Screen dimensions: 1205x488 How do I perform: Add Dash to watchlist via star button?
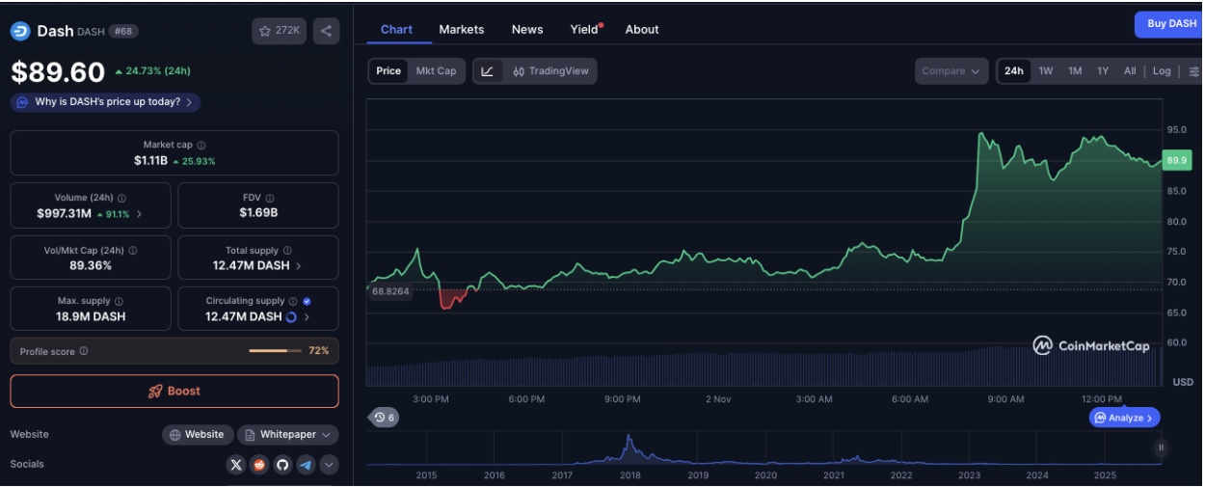click(x=279, y=31)
